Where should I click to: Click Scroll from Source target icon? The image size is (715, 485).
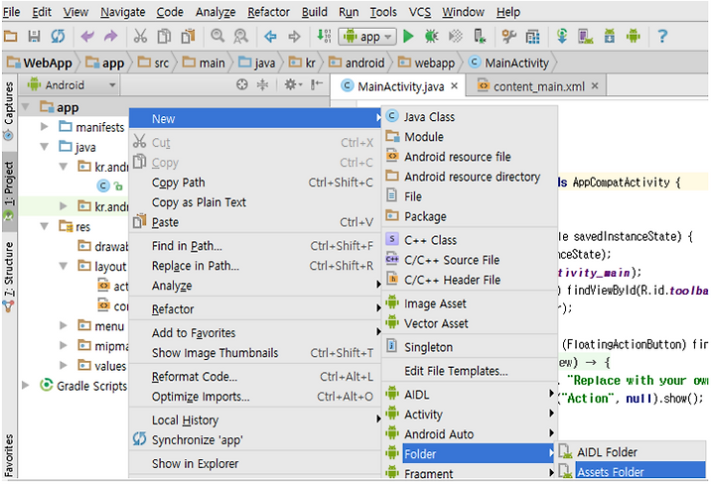pos(242,84)
